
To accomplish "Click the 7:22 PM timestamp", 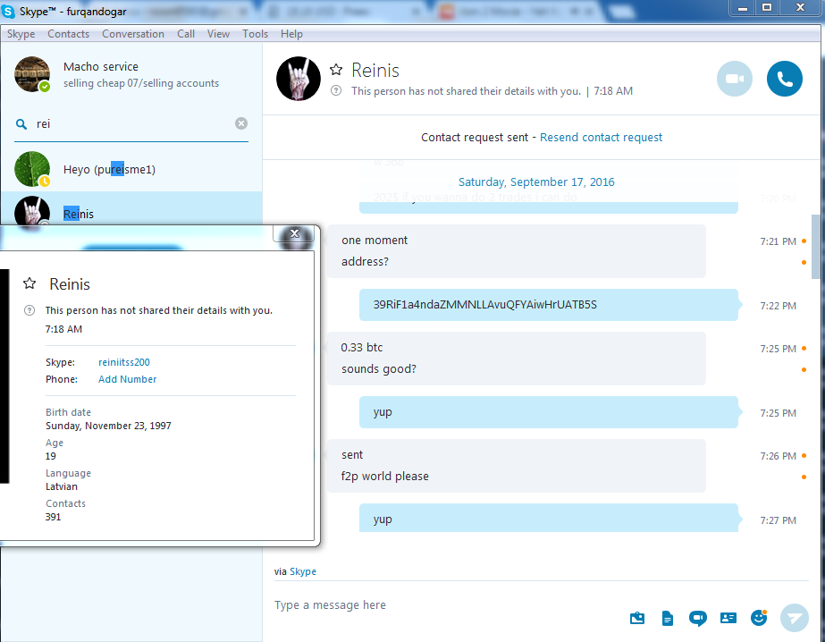I will coord(778,306).
